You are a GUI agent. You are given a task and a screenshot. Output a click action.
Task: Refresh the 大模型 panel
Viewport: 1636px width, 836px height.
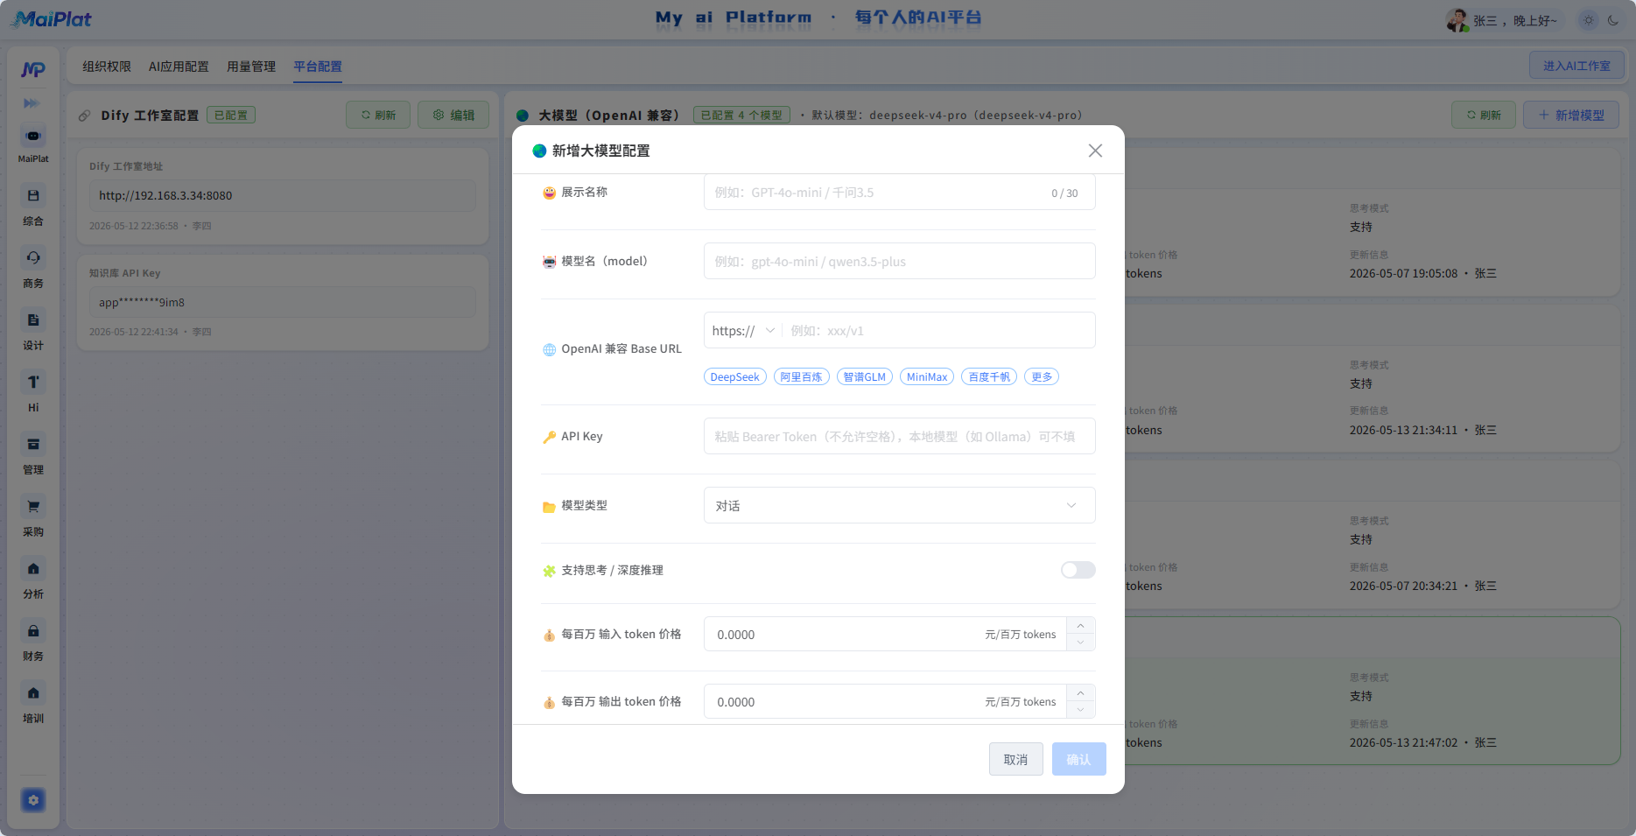tap(1483, 115)
